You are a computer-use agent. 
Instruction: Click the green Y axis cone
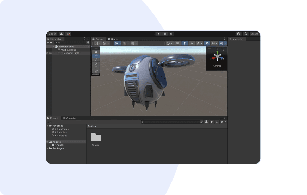217,53
